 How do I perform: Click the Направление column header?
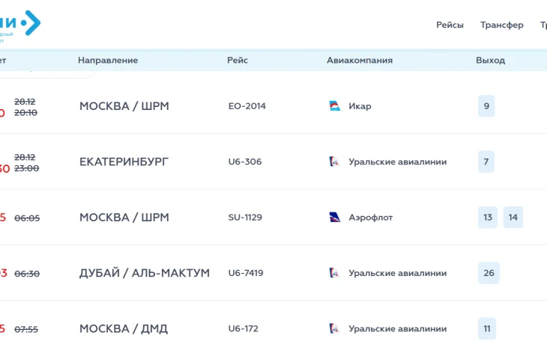[x=108, y=61]
